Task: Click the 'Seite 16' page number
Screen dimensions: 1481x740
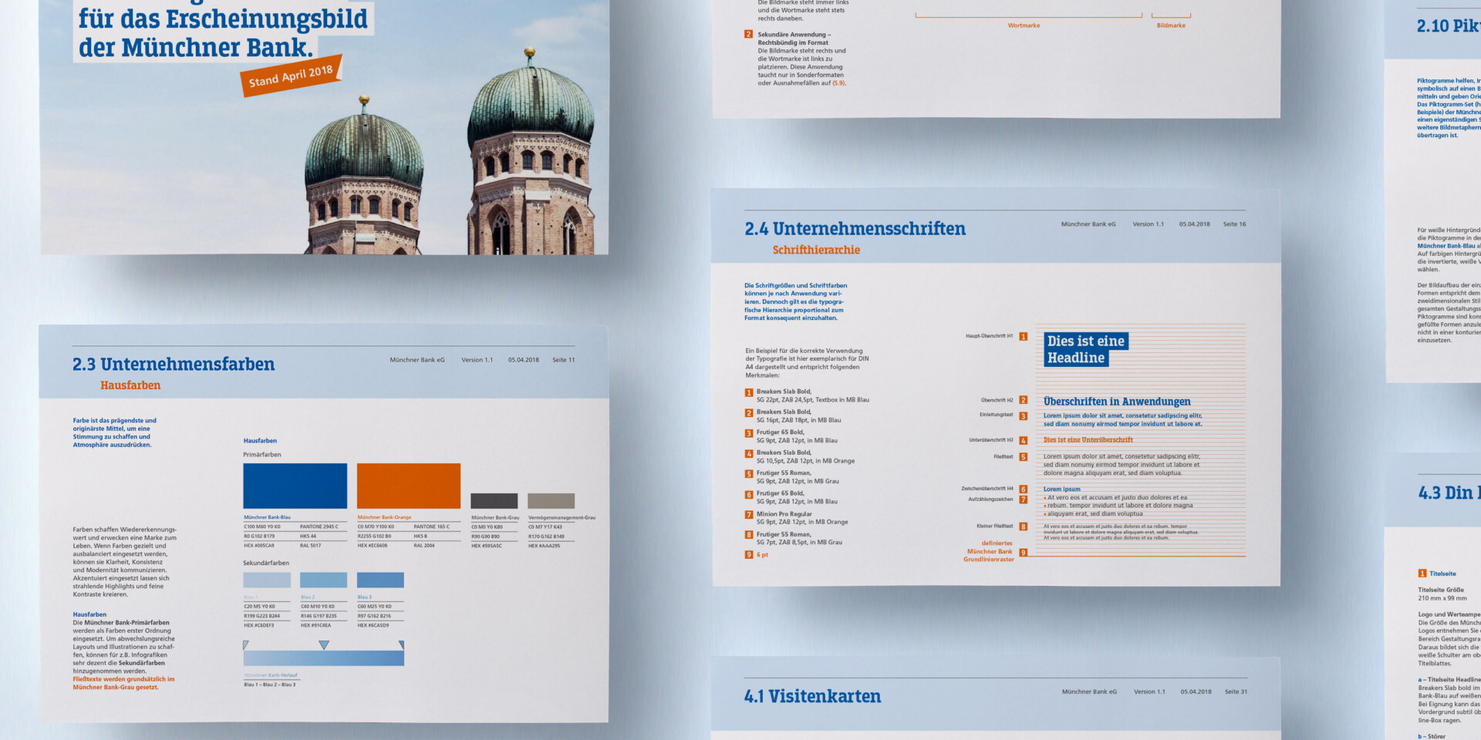Action: coord(1234,224)
